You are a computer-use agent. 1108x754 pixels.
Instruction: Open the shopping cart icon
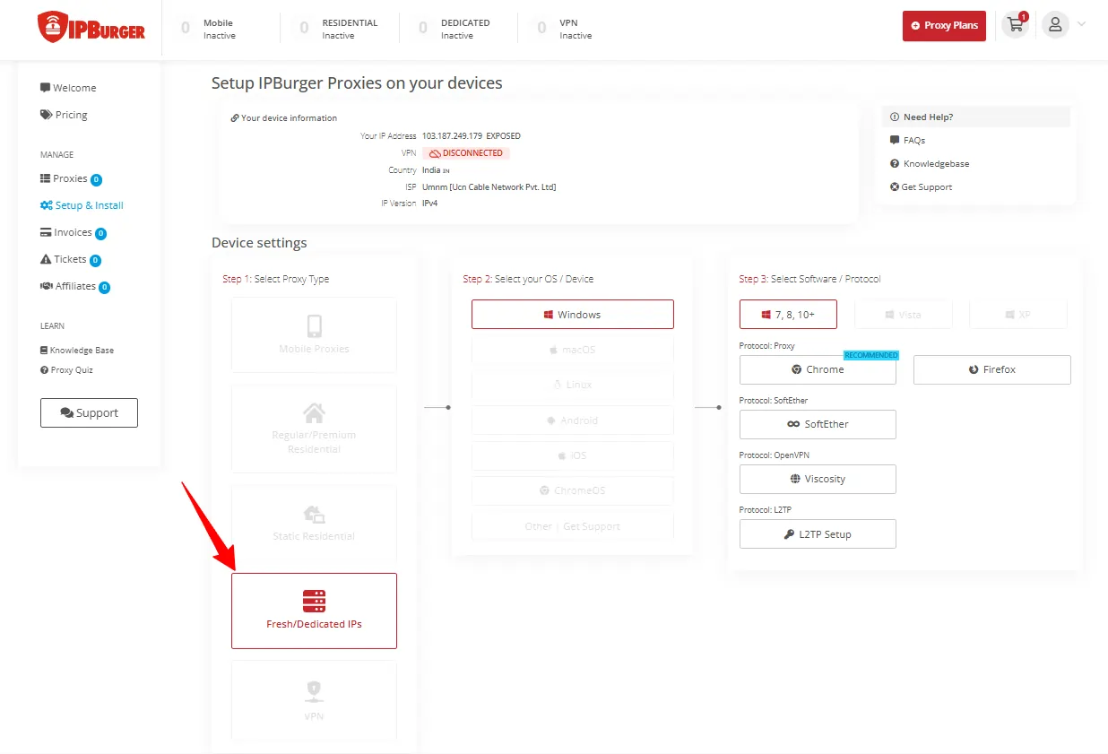1016,25
